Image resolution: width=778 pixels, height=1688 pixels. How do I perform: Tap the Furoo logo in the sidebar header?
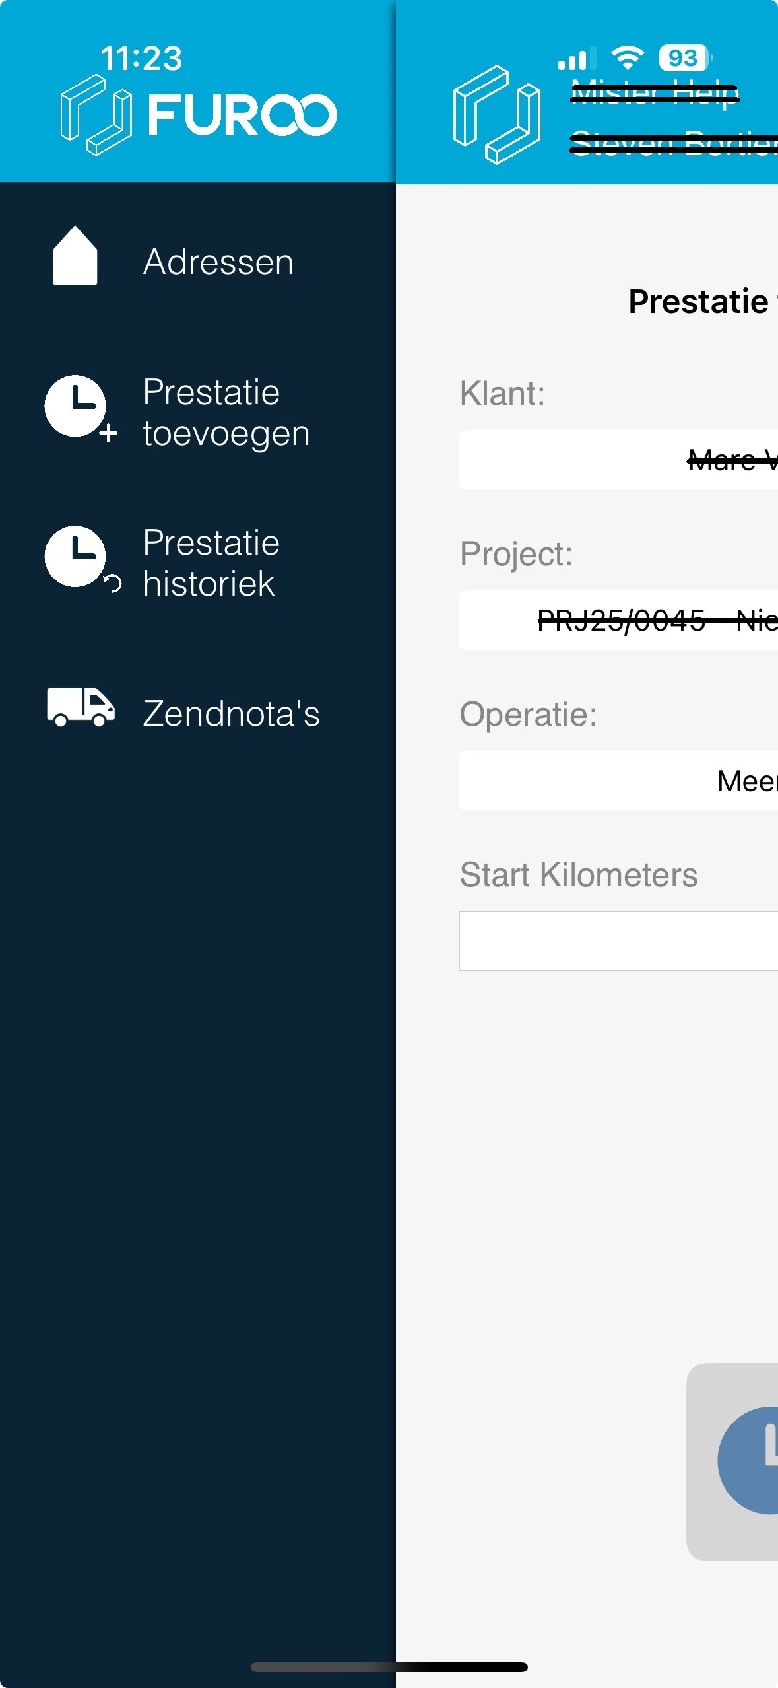pos(199,115)
